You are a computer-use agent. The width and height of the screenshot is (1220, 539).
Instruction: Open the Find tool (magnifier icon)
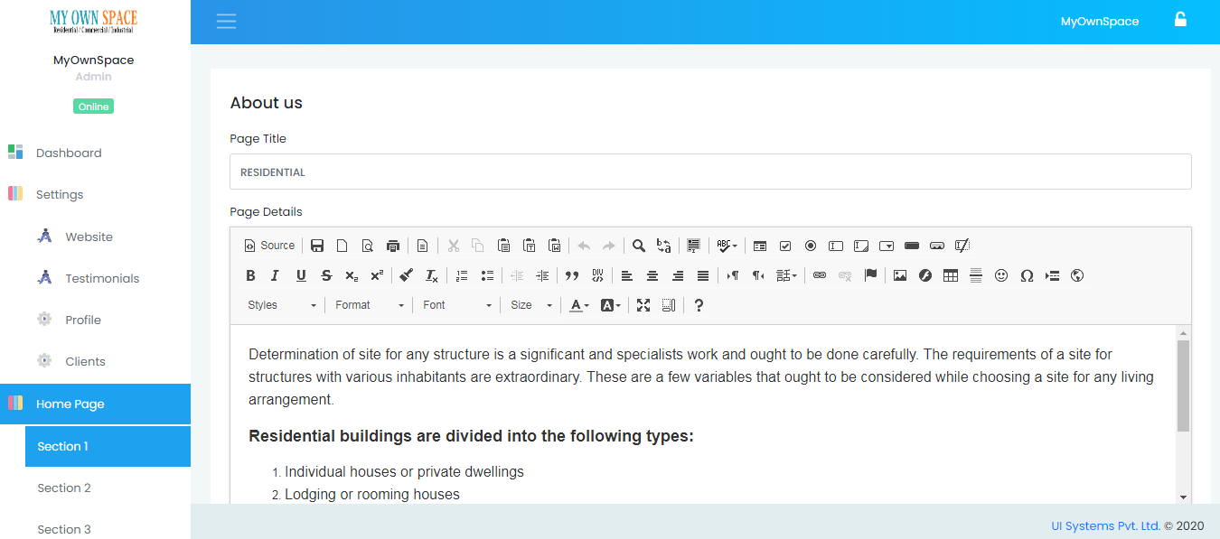click(638, 246)
